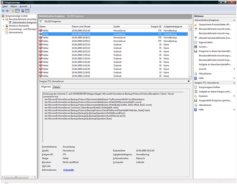Screen dimensions: 237x184
Task: Close the Ereignis 773 preview pane
Action: 188,81
